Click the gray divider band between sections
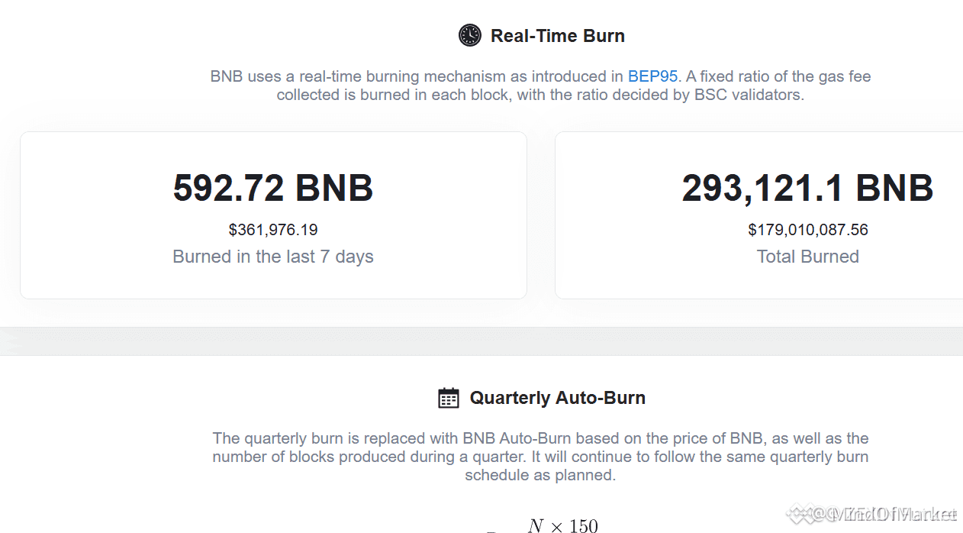 point(481,341)
